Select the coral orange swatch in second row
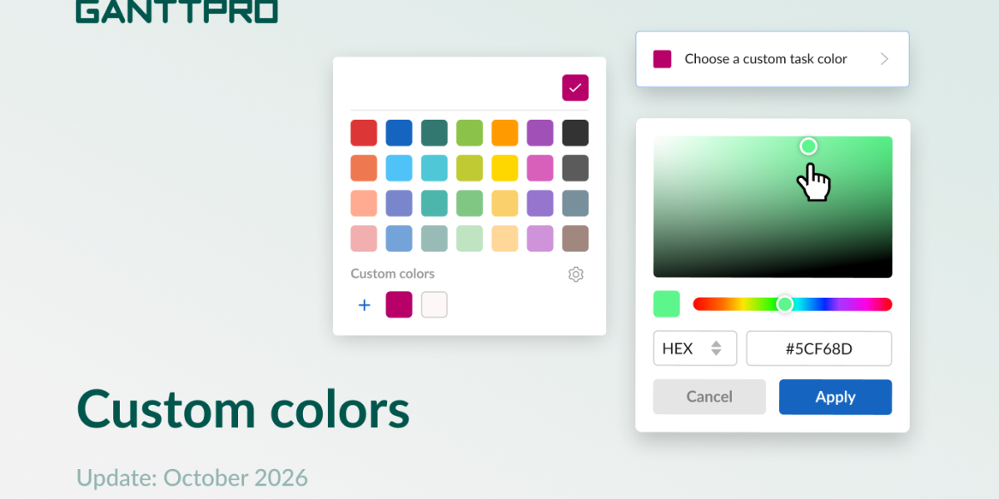 [364, 168]
